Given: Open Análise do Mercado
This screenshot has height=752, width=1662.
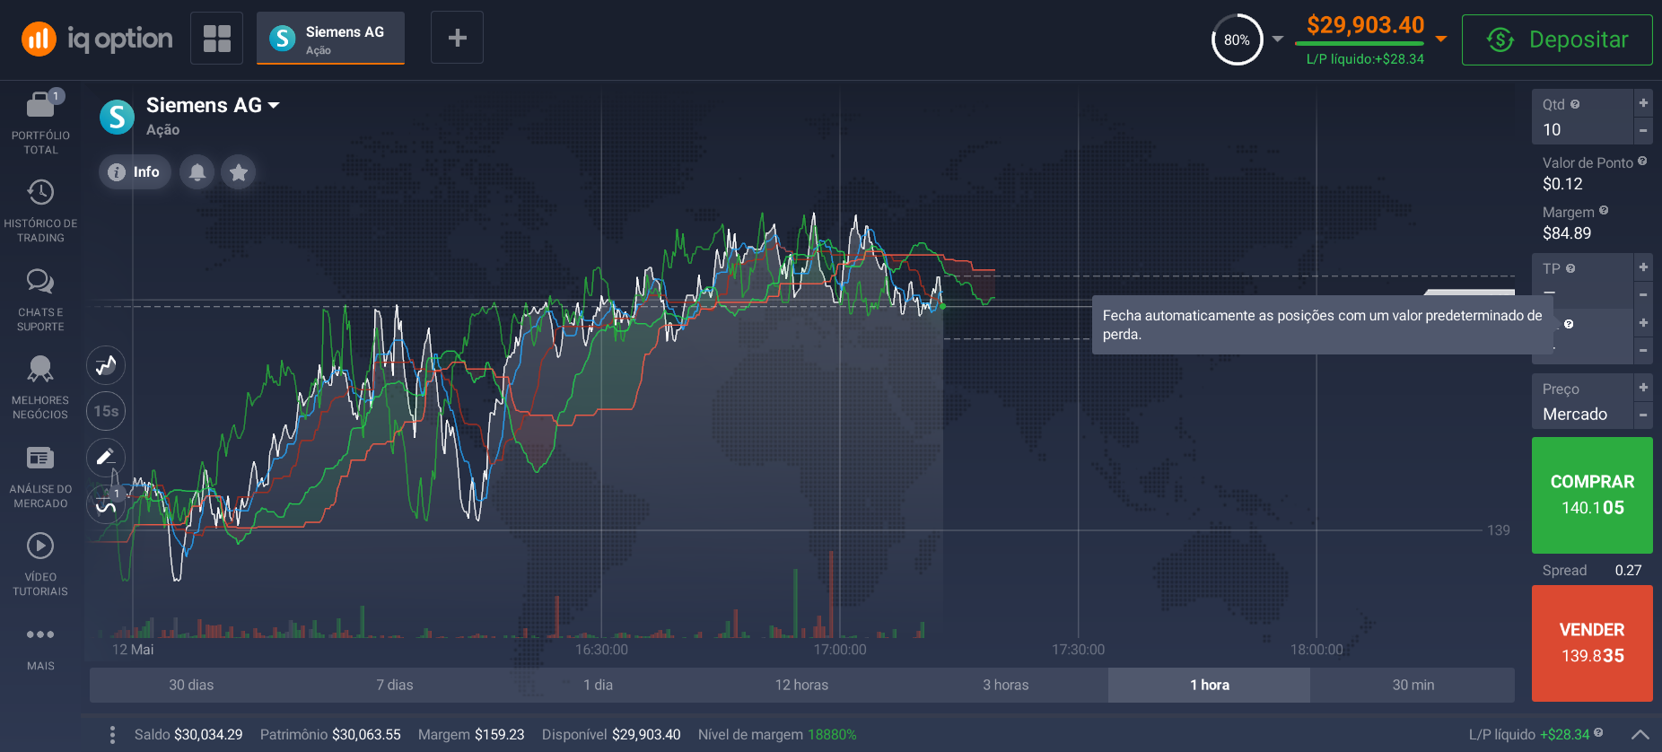Looking at the screenshot, I should [40, 477].
